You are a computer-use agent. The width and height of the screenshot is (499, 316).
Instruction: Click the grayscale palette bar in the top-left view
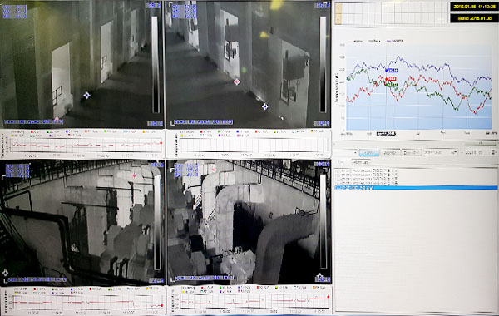pos(155,65)
